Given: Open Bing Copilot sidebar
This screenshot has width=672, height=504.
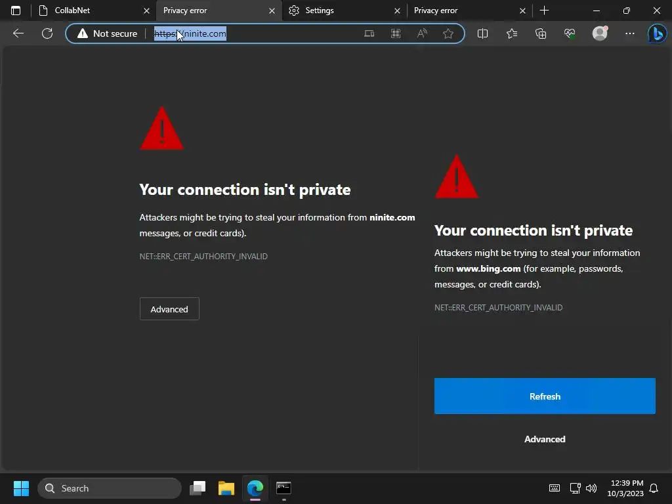Looking at the screenshot, I should [x=656, y=33].
